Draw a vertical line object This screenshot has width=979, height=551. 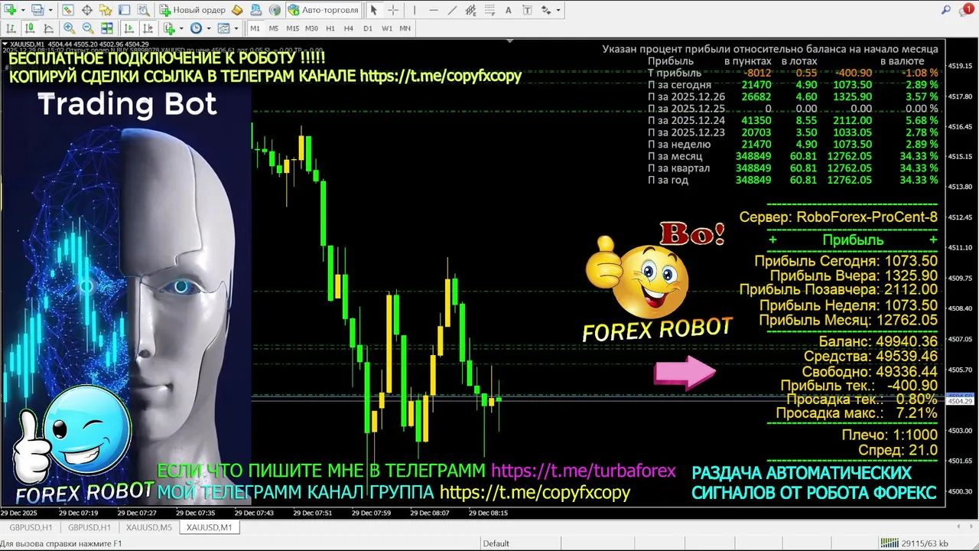click(415, 10)
